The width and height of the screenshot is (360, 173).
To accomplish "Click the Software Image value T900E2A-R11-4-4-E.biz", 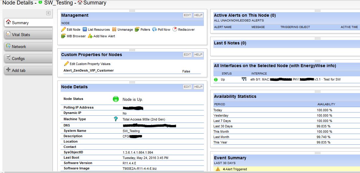I will coord(140,169).
